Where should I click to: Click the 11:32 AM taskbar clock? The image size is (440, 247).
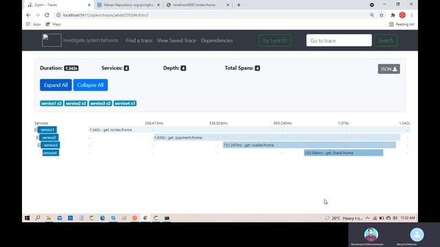[x=408, y=218]
